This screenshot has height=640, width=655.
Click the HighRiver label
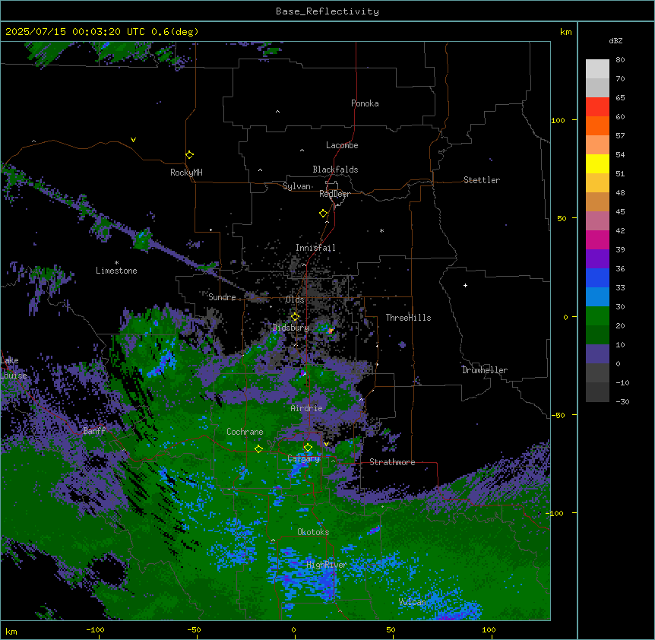[x=327, y=565]
